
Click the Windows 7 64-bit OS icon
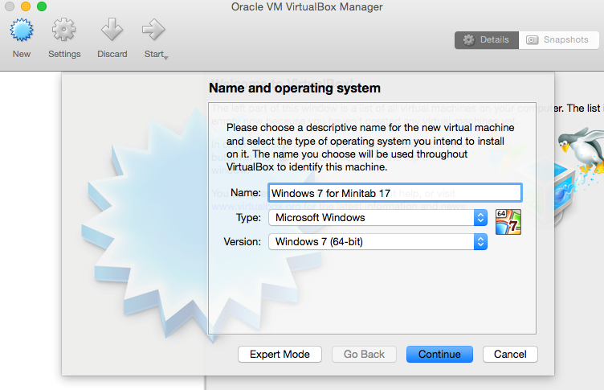tap(508, 222)
